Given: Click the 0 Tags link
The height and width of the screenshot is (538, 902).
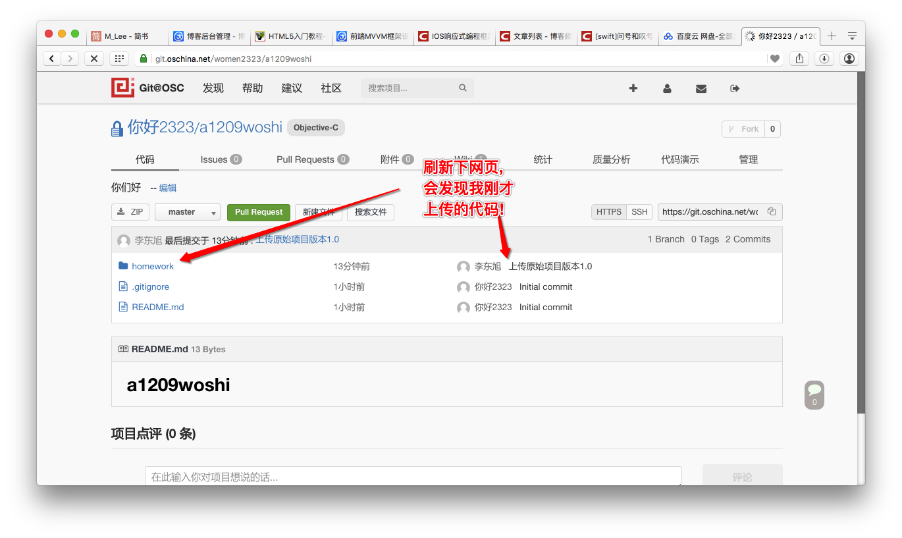Looking at the screenshot, I should [x=705, y=240].
